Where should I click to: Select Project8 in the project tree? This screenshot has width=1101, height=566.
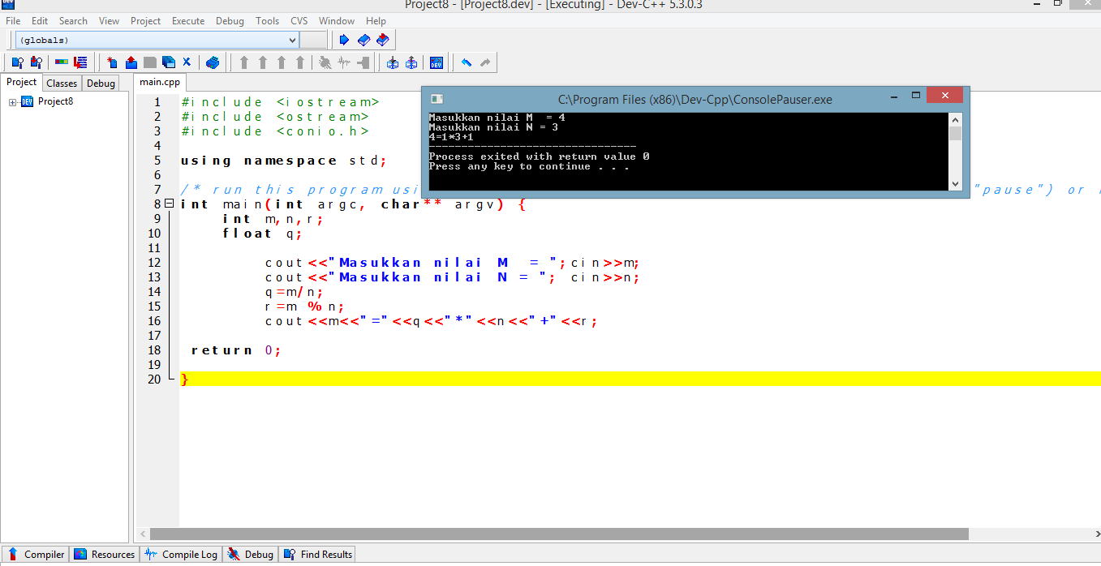(55, 101)
